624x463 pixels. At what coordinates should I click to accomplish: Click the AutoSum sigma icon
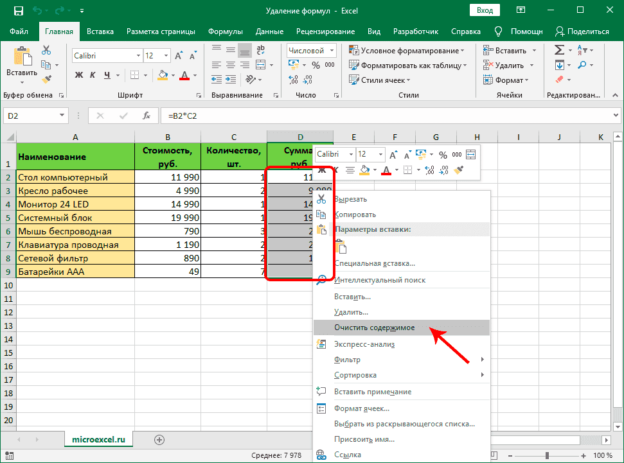559,50
